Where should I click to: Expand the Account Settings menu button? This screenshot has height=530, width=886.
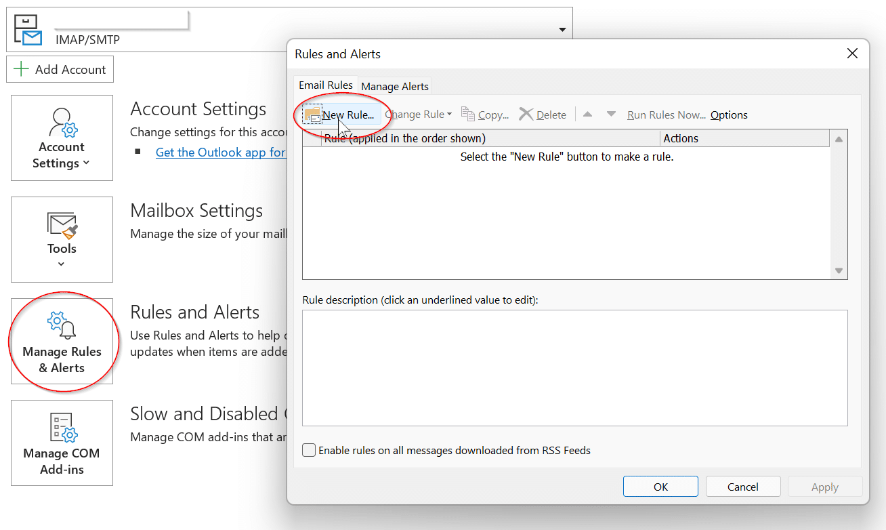click(62, 138)
